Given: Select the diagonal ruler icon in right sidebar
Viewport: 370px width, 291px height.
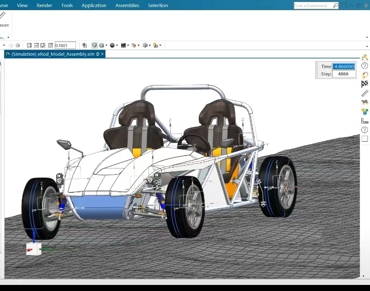Looking at the screenshot, I should point(364,93).
